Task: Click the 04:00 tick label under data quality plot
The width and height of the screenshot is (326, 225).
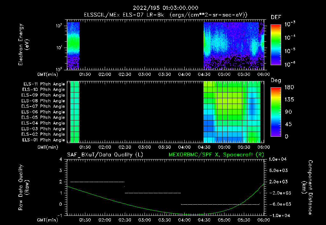Action: (x=184, y=220)
